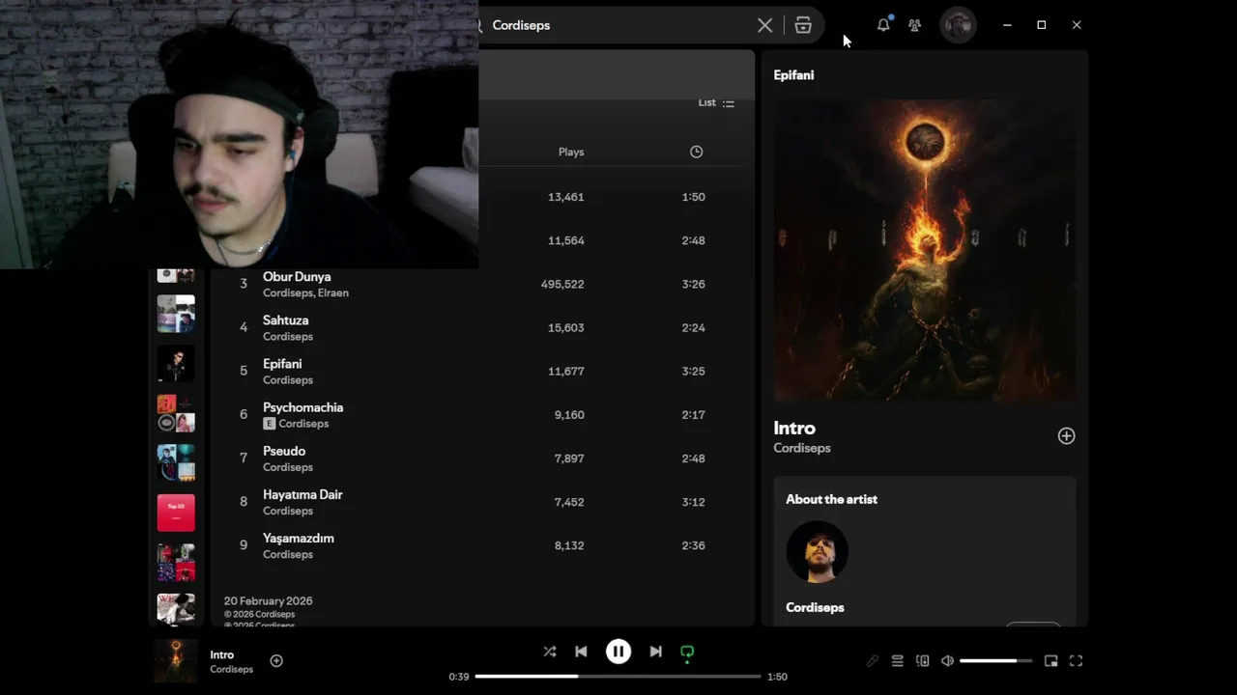Seek on the playback progress bar
The height and width of the screenshot is (695, 1237).
tap(618, 677)
